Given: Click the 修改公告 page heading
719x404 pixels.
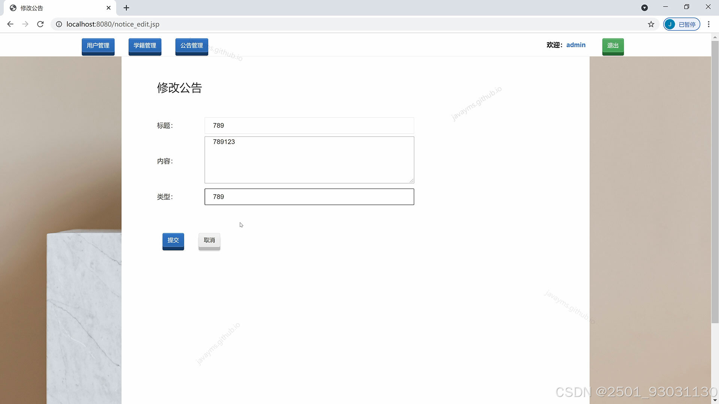Looking at the screenshot, I should (x=179, y=88).
